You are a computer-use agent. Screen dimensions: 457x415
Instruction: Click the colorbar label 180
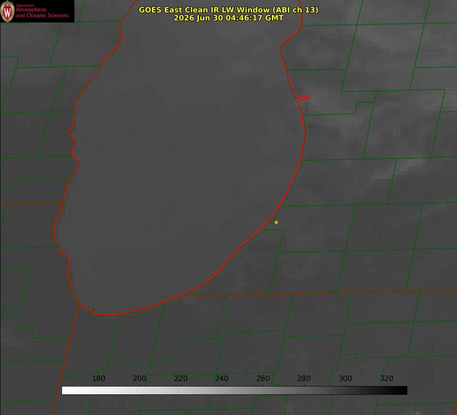coord(98,378)
